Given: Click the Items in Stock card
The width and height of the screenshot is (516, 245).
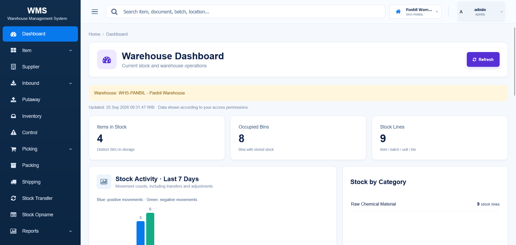Looking at the screenshot, I should [157, 138].
